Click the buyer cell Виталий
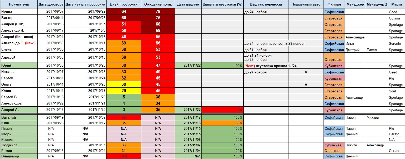 point(18,118)
